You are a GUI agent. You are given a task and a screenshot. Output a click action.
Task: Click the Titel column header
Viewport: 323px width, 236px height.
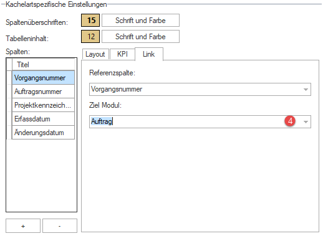pos(43,64)
